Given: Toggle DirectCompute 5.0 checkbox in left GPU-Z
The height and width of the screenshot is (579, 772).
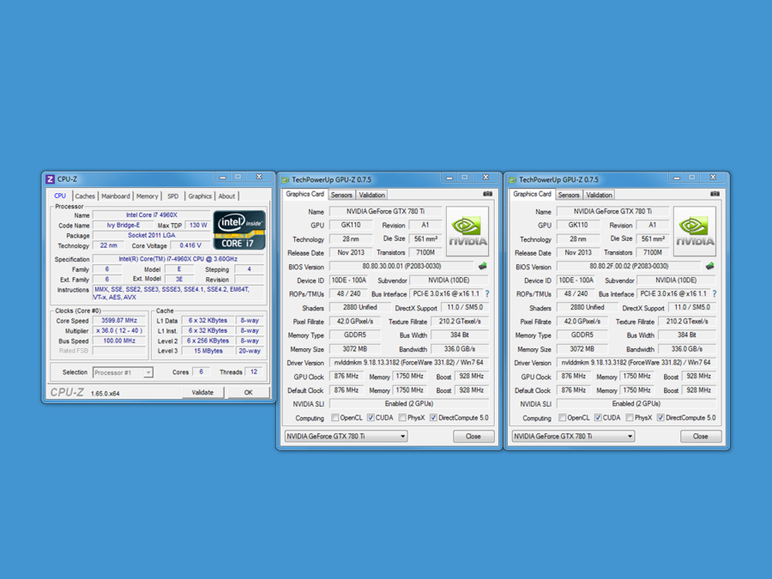Looking at the screenshot, I should [x=433, y=418].
